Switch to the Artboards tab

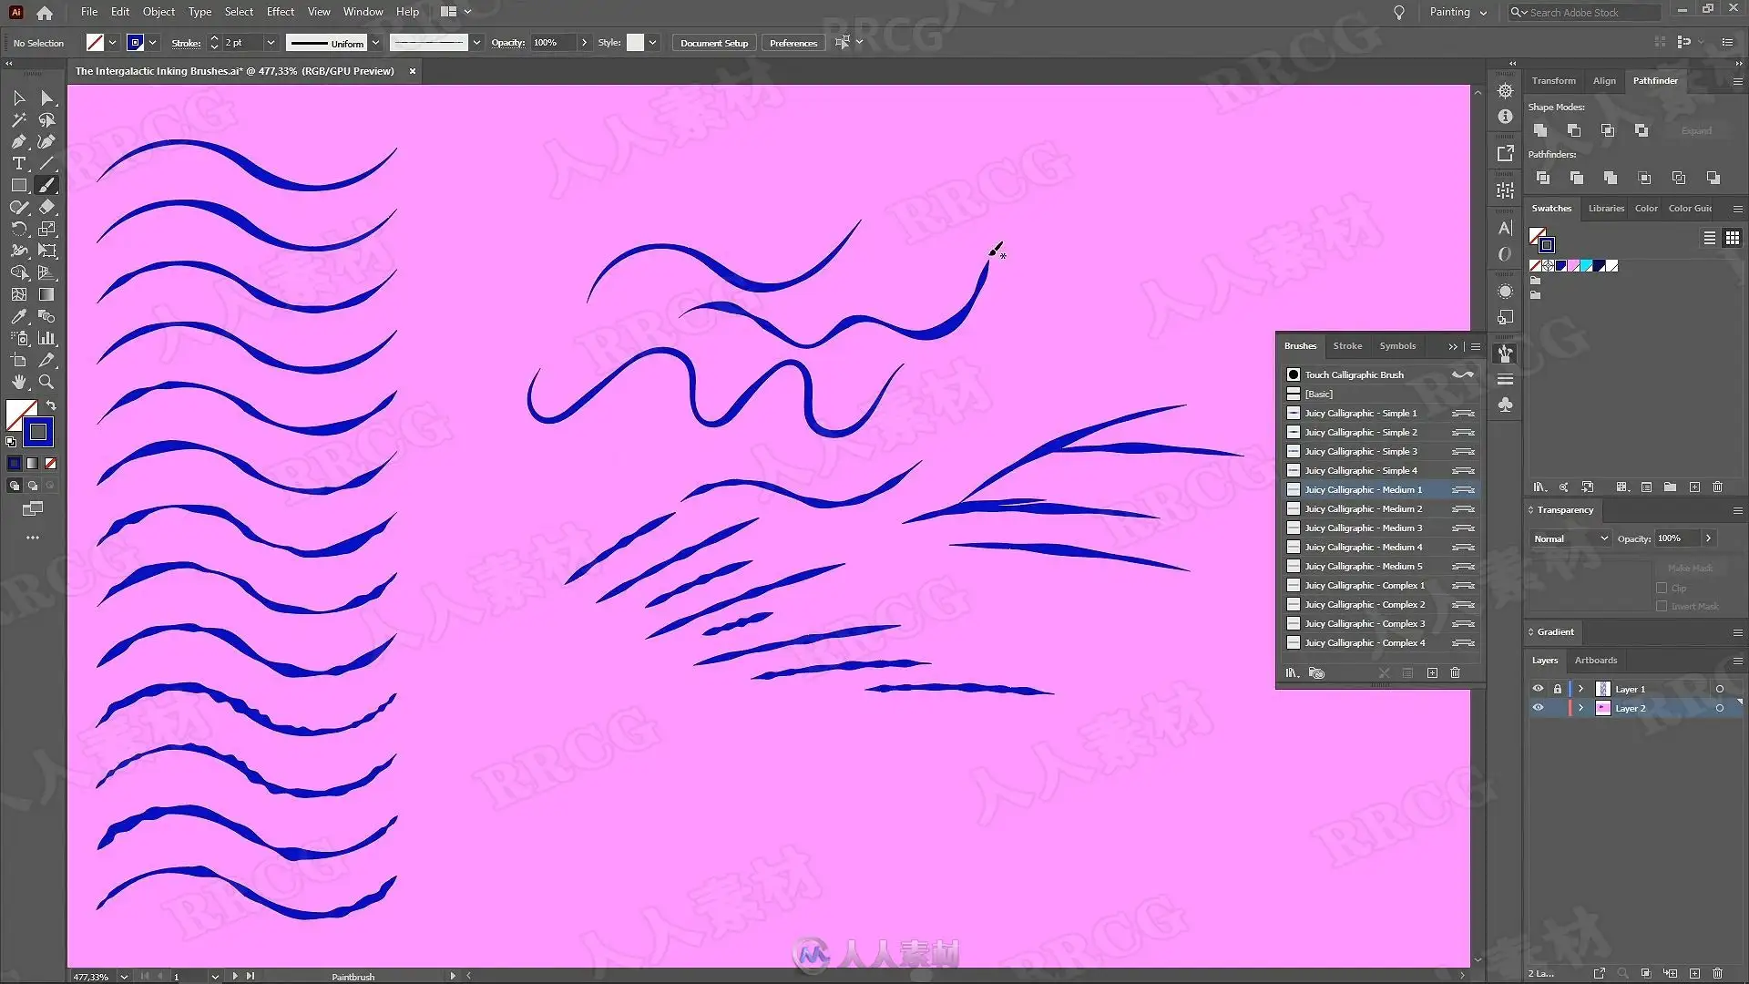click(x=1596, y=661)
